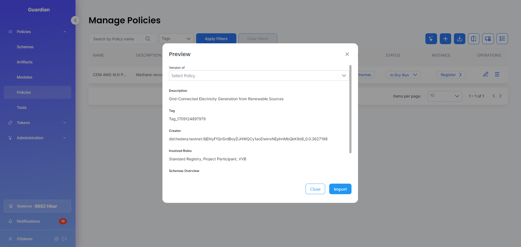
Task: Click the Preview dialog vertical scrollbar
Action: tap(350, 109)
